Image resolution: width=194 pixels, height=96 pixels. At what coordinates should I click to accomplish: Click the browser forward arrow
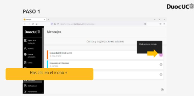point(29,24)
